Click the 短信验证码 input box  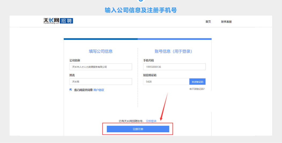166,82
